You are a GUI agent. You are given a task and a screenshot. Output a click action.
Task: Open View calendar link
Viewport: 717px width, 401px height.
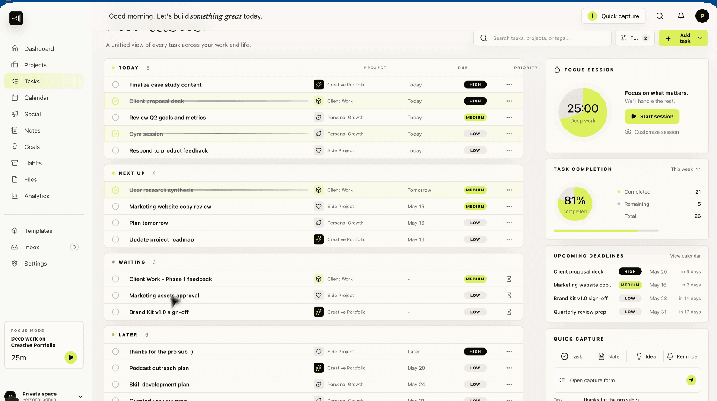click(685, 256)
